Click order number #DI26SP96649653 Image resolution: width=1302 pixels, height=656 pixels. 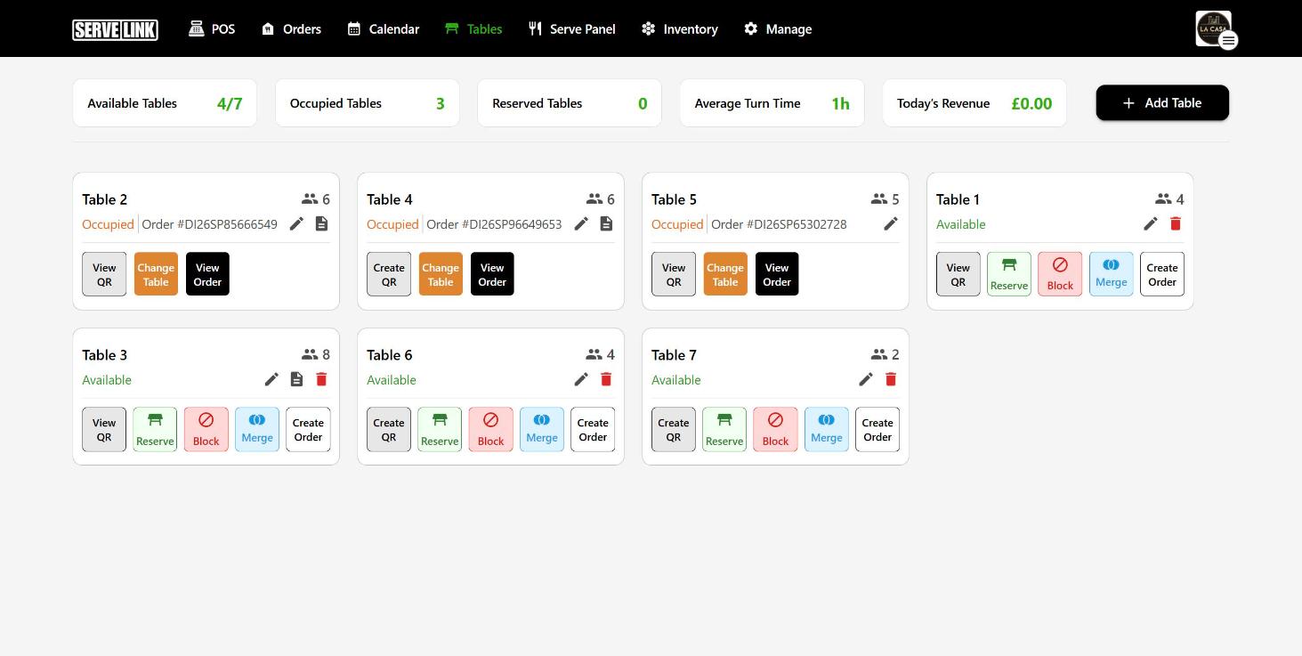click(512, 224)
